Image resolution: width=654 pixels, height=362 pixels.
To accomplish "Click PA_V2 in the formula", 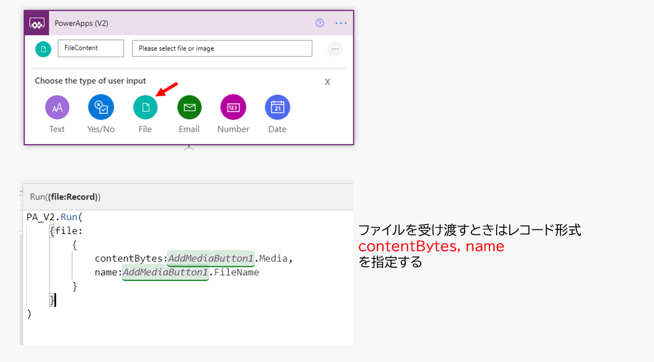I will coord(42,217).
